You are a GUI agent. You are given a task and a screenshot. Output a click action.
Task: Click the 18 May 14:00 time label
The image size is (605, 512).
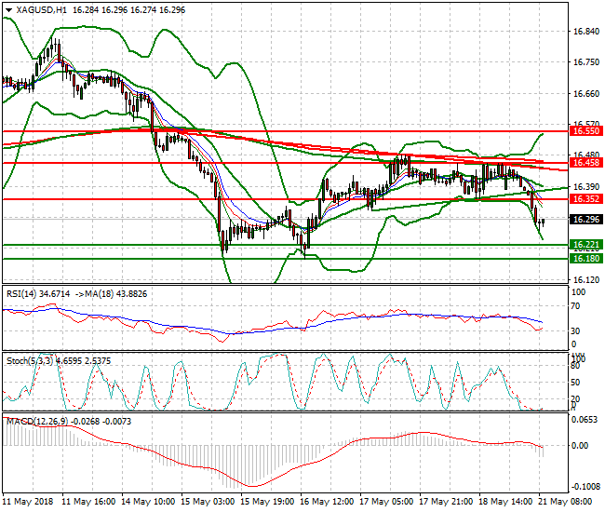tap(505, 502)
